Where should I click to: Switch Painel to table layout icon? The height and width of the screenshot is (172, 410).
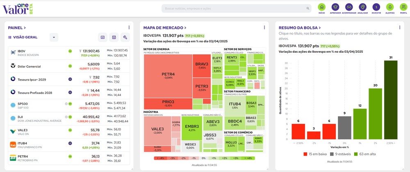click(114, 37)
